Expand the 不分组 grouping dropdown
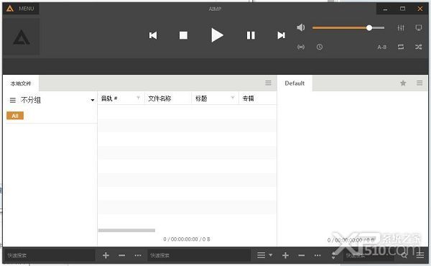The width and height of the screenshot is (431, 266). 93,100
